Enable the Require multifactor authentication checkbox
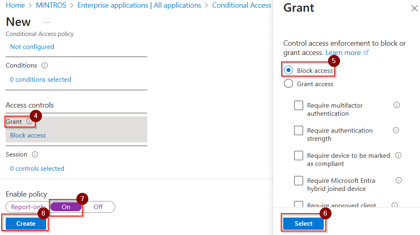420x235 pixels. [299, 105]
